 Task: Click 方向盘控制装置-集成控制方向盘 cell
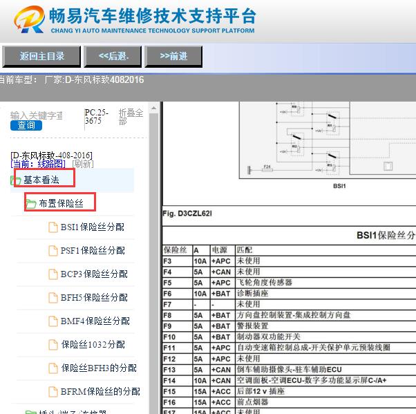point(294,315)
